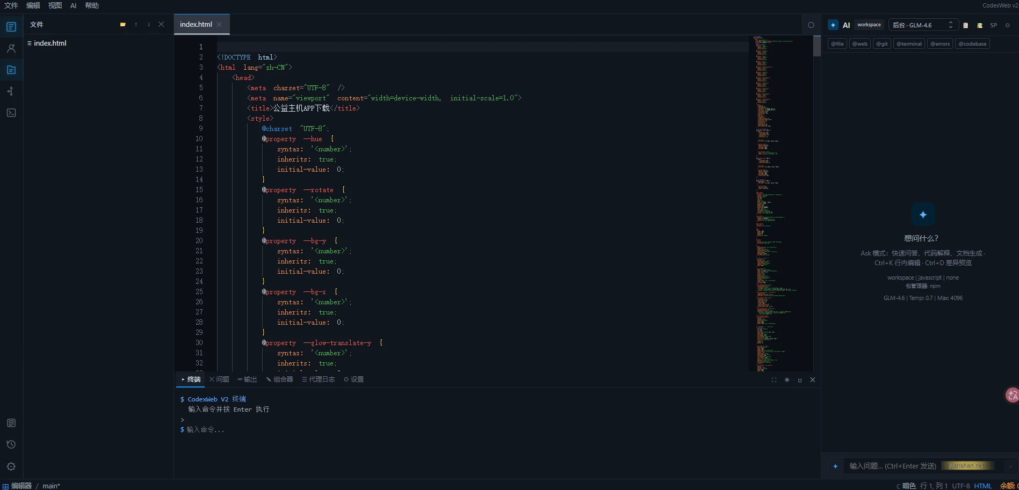Viewport: 1019px width, 490px height.
Task: Open the 编辑 menu in the menu bar
Action: click(33, 5)
